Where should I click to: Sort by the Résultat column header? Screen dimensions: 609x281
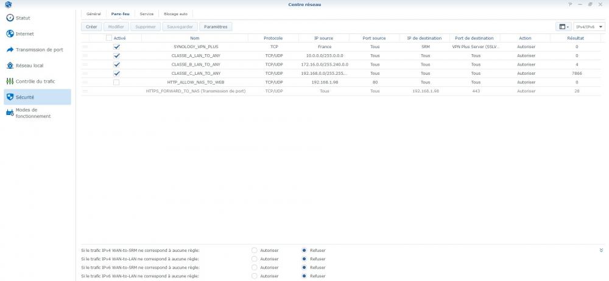pos(577,38)
